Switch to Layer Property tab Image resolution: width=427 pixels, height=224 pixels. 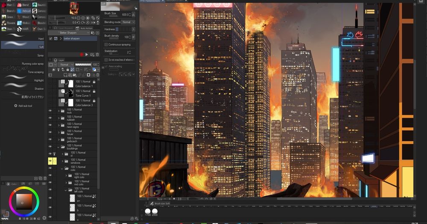click(x=63, y=28)
